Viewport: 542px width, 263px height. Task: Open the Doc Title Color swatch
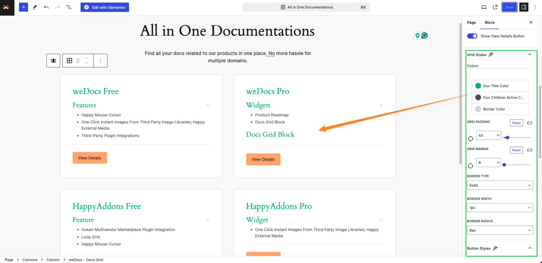[478, 86]
